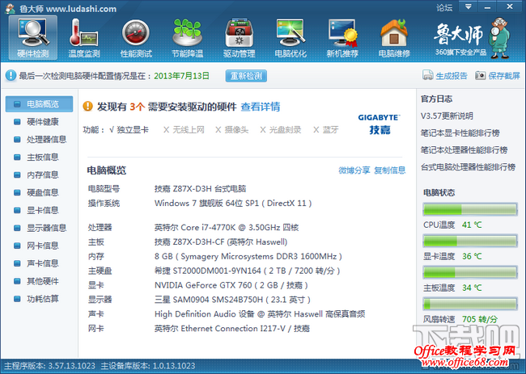The height and width of the screenshot is (374, 526).
Task: Click the Ethernet Connection I217-V text
Action: click(x=231, y=329)
